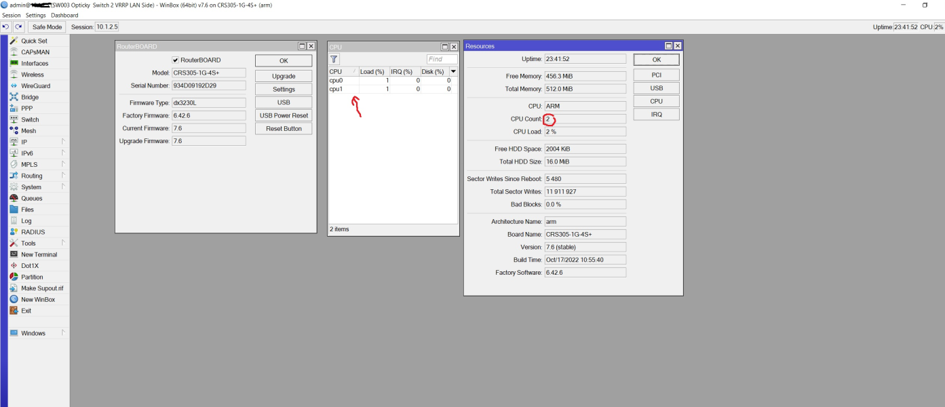Screen dimensions: 945x407
Task: Click the Upgrade button
Action: point(284,76)
